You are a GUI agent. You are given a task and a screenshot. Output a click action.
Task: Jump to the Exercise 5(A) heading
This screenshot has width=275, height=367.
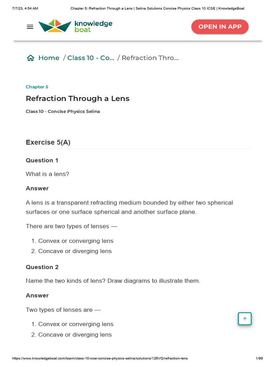[x=48, y=142]
